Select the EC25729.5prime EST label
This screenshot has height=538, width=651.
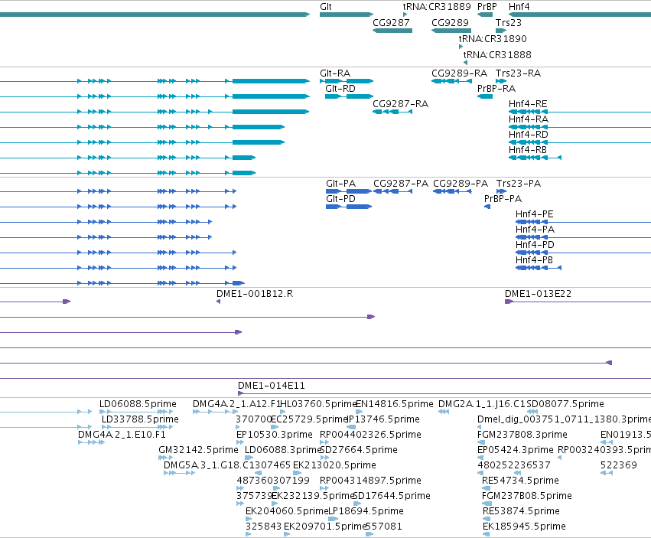pos(309,419)
